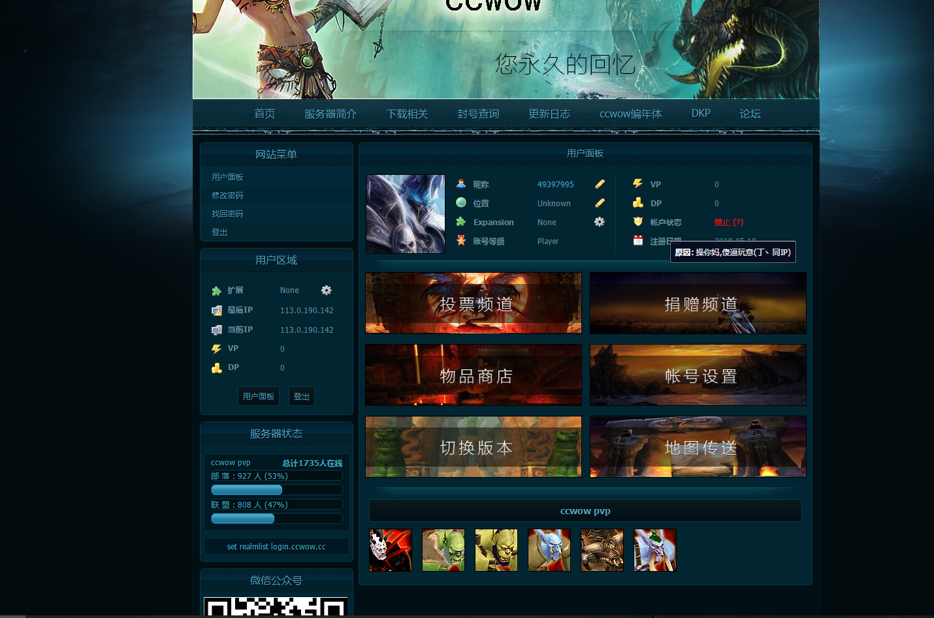
Task: Select the blue troll character icon
Action: tap(549, 550)
